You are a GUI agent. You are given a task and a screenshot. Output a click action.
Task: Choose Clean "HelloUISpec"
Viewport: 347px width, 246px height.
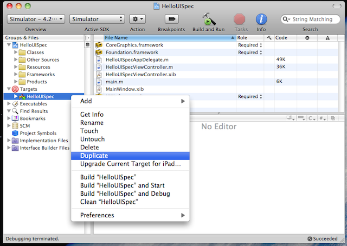pos(130,202)
